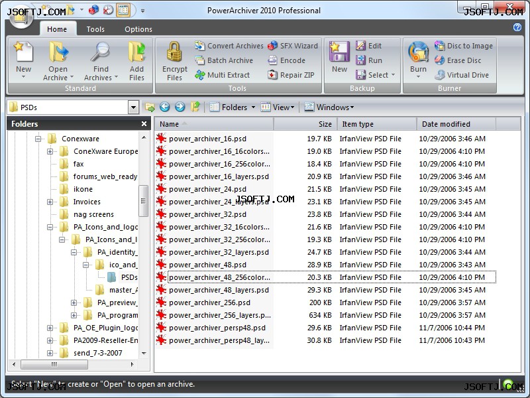Switch to the Home ribbon tab
The width and height of the screenshot is (530, 398).
(57, 29)
